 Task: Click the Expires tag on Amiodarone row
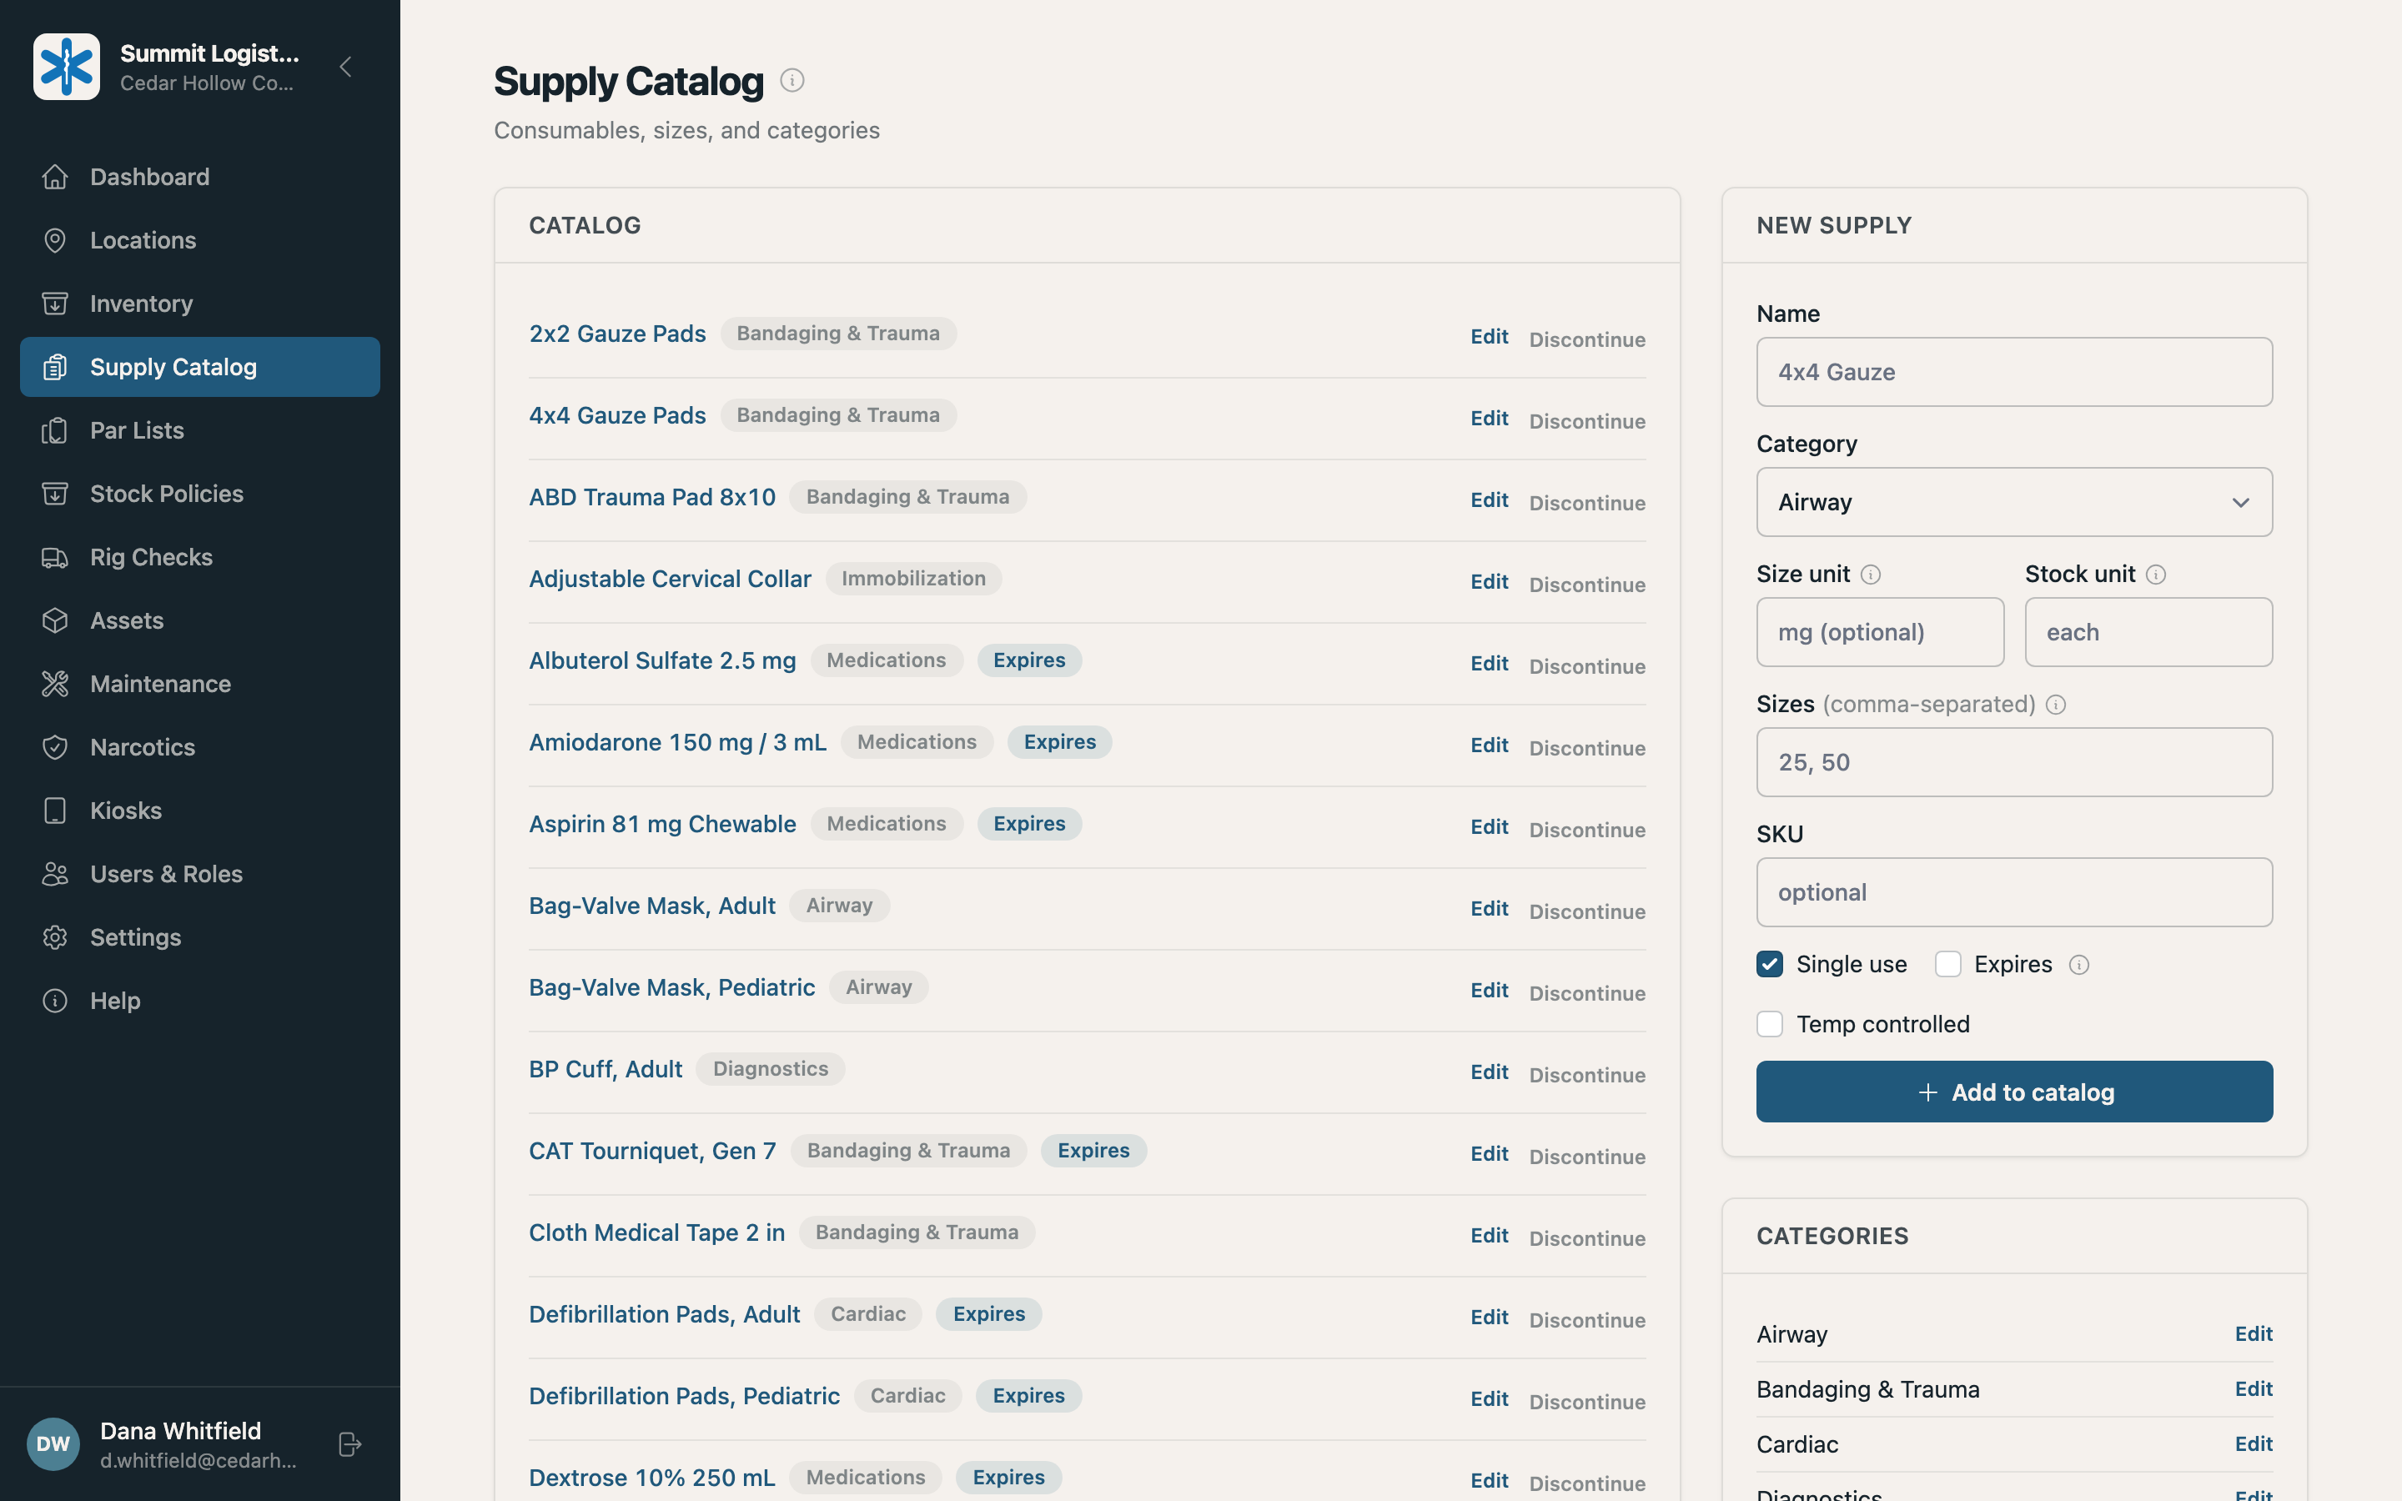point(1059,741)
